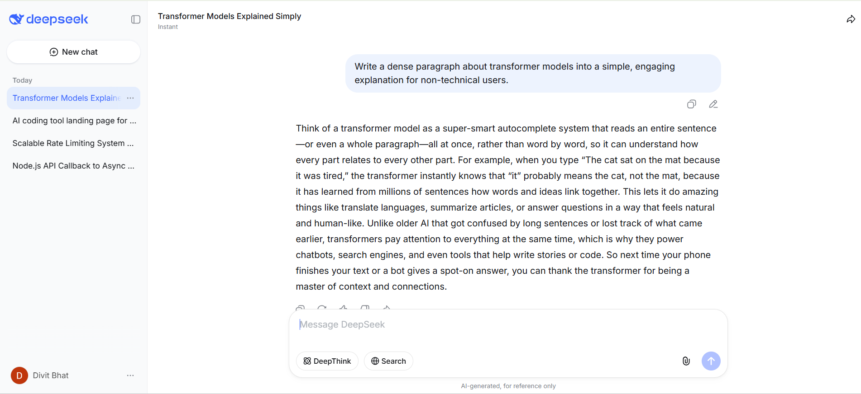The image size is (861, 394).
Task: Toggle DeepThink mode on
Action: [x=327, y=361]
